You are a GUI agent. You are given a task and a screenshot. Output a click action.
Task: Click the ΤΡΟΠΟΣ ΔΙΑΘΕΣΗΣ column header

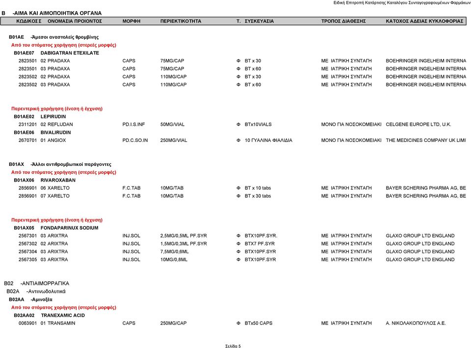click(343, 21)
